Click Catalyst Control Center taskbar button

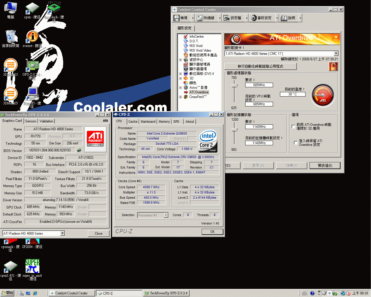(x=71, y=293)
